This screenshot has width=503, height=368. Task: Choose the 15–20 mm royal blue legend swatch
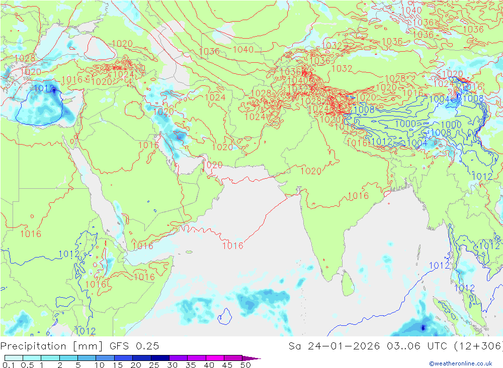tap(124, 358)
